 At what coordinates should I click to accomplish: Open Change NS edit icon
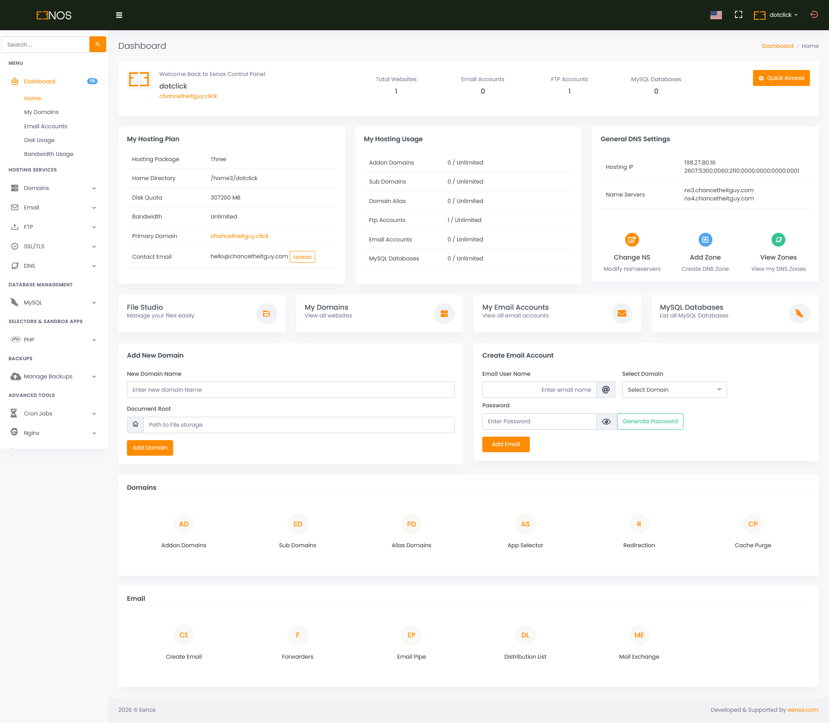[x=632, y=240]
